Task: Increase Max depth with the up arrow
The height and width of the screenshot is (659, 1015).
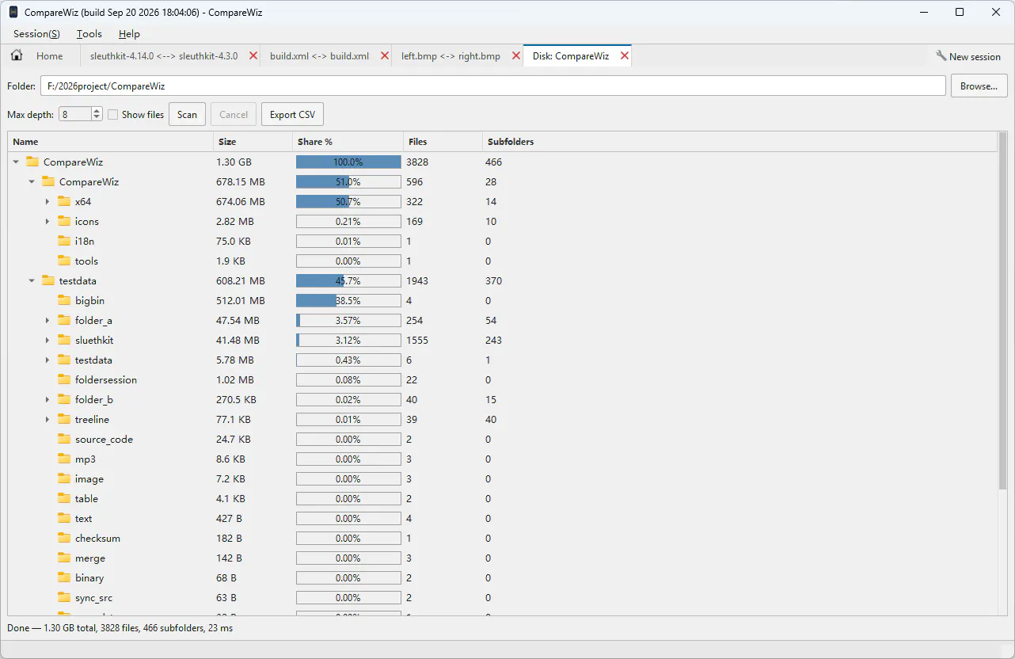Action: pos(97,111)
